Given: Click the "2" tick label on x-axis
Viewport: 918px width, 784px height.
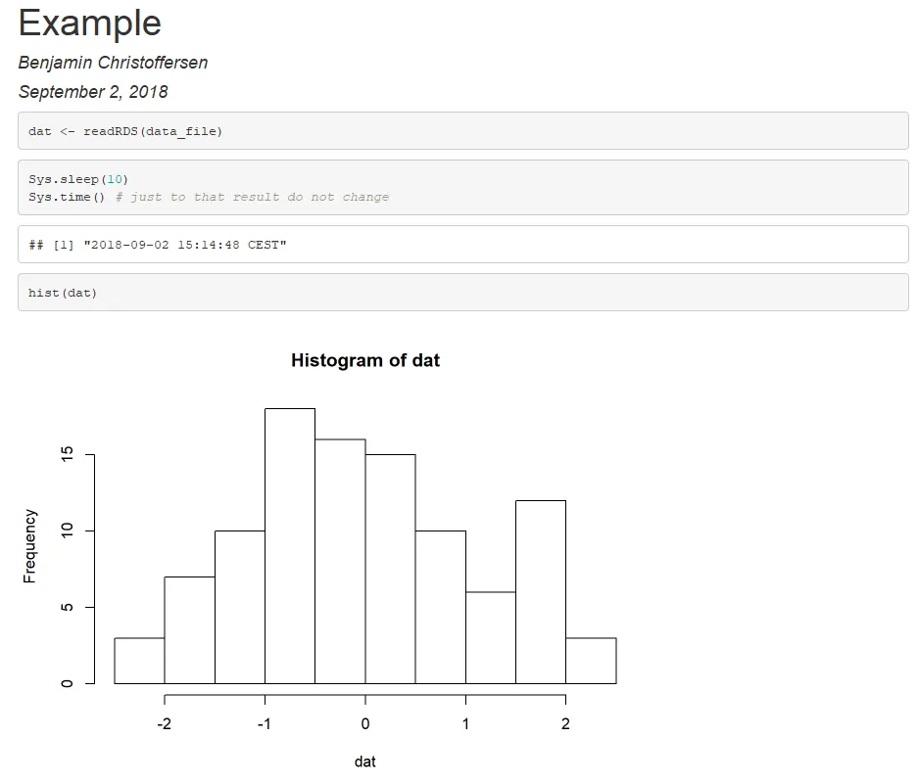Looking at the screenshot, I should click(565, 724).
